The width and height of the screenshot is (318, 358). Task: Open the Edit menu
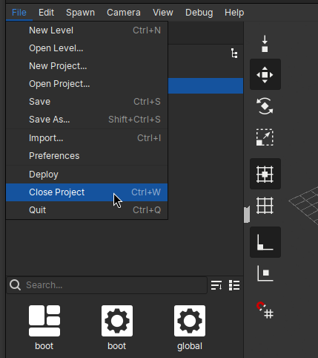(x=46, y=13)
